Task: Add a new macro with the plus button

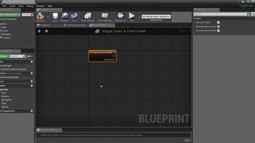Action: tap(31, 81)
